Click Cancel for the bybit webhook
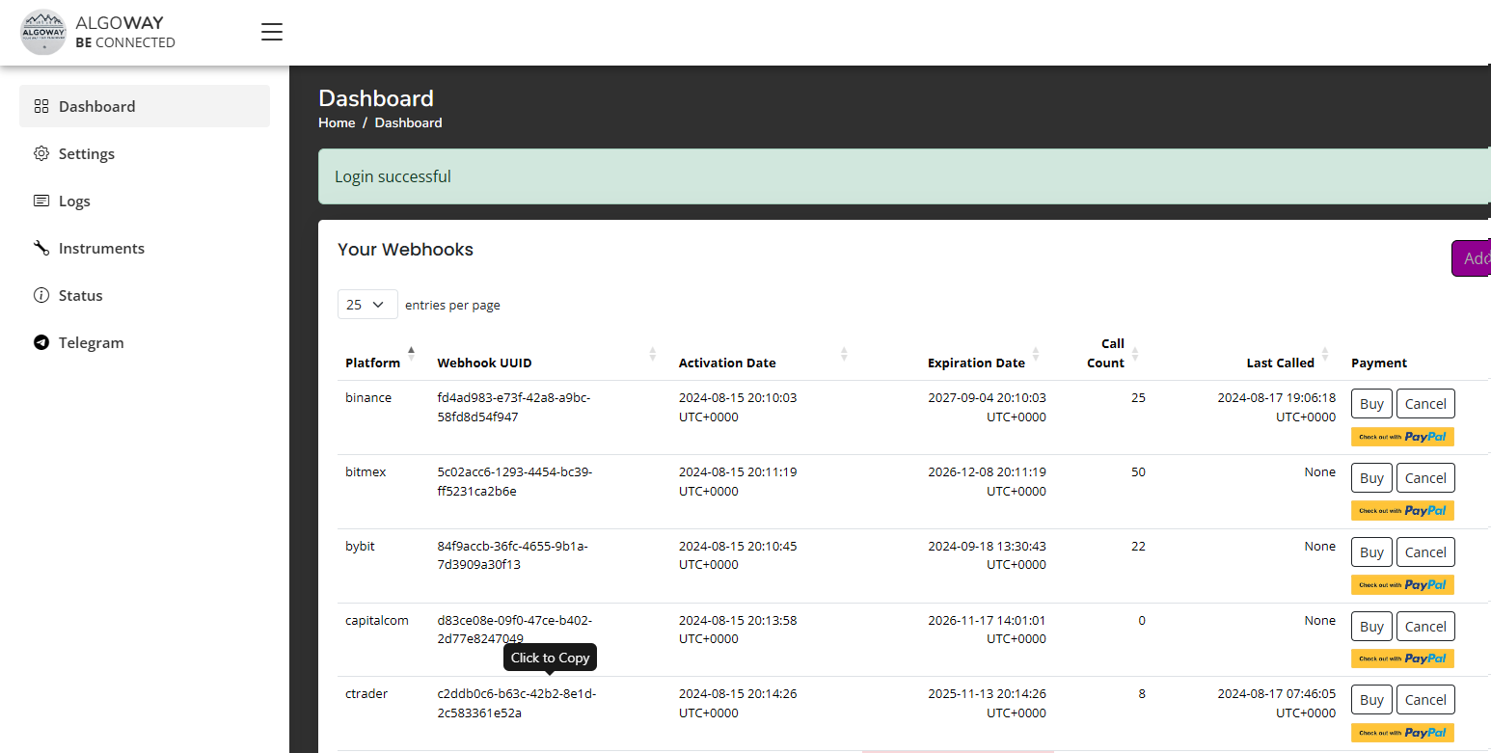Screen dimensions: 1491x753 [x=1425, y=552]
